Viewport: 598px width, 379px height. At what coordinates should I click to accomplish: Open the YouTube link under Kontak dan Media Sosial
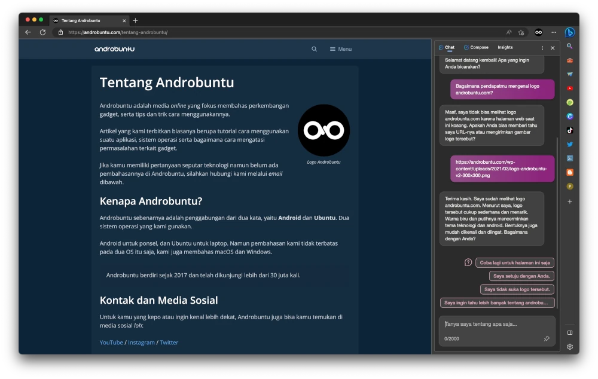tap(111, 343)
